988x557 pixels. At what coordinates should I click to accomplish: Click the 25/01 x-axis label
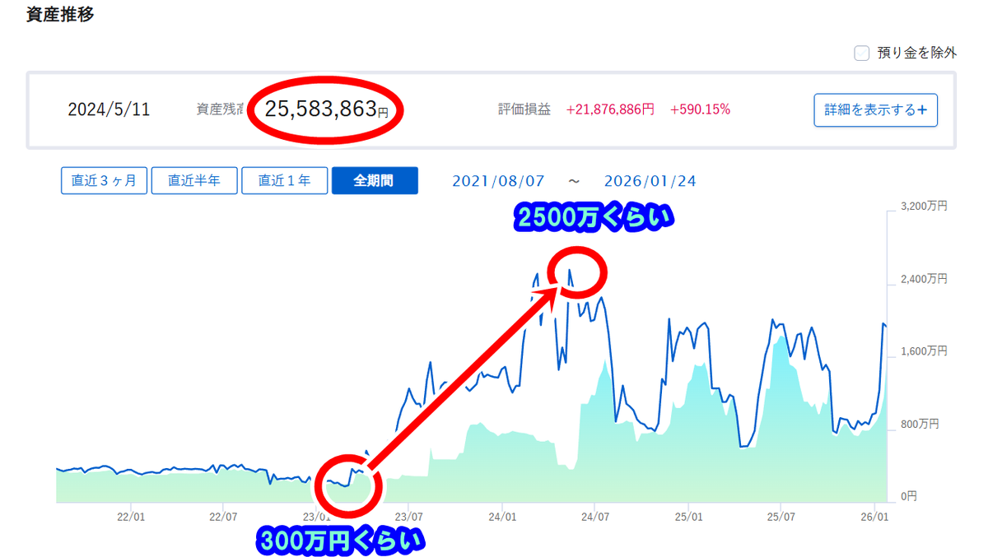tap(688, 517)
